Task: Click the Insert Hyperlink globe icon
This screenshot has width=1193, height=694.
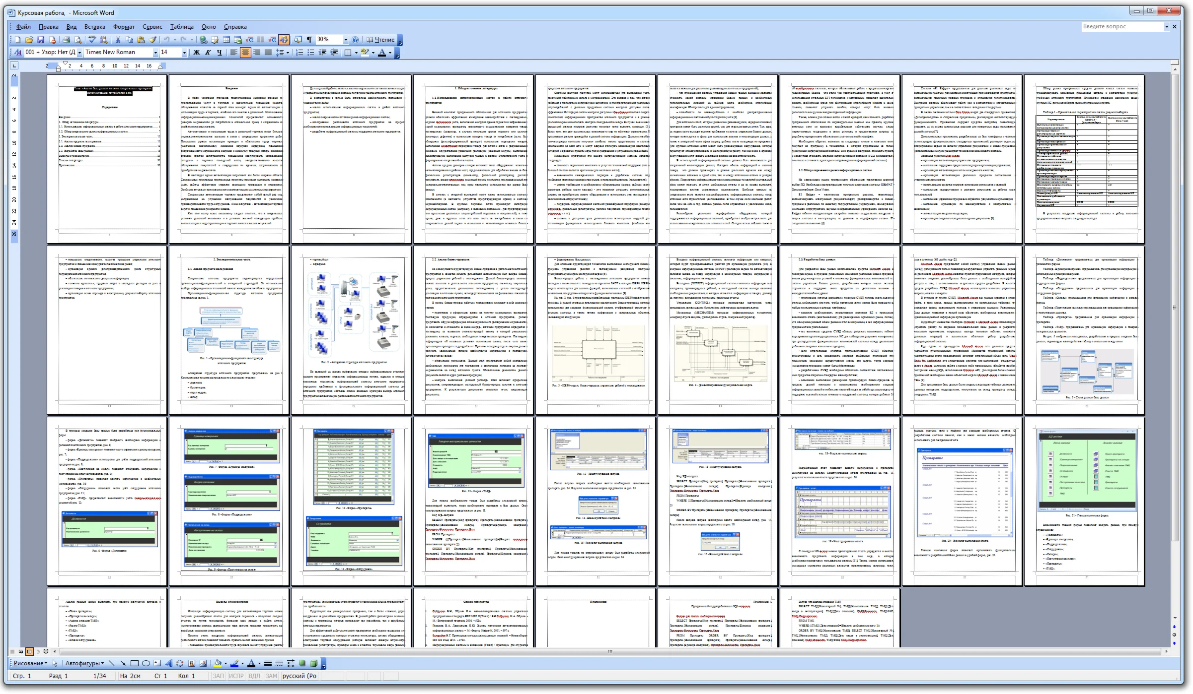Action: 203,40
